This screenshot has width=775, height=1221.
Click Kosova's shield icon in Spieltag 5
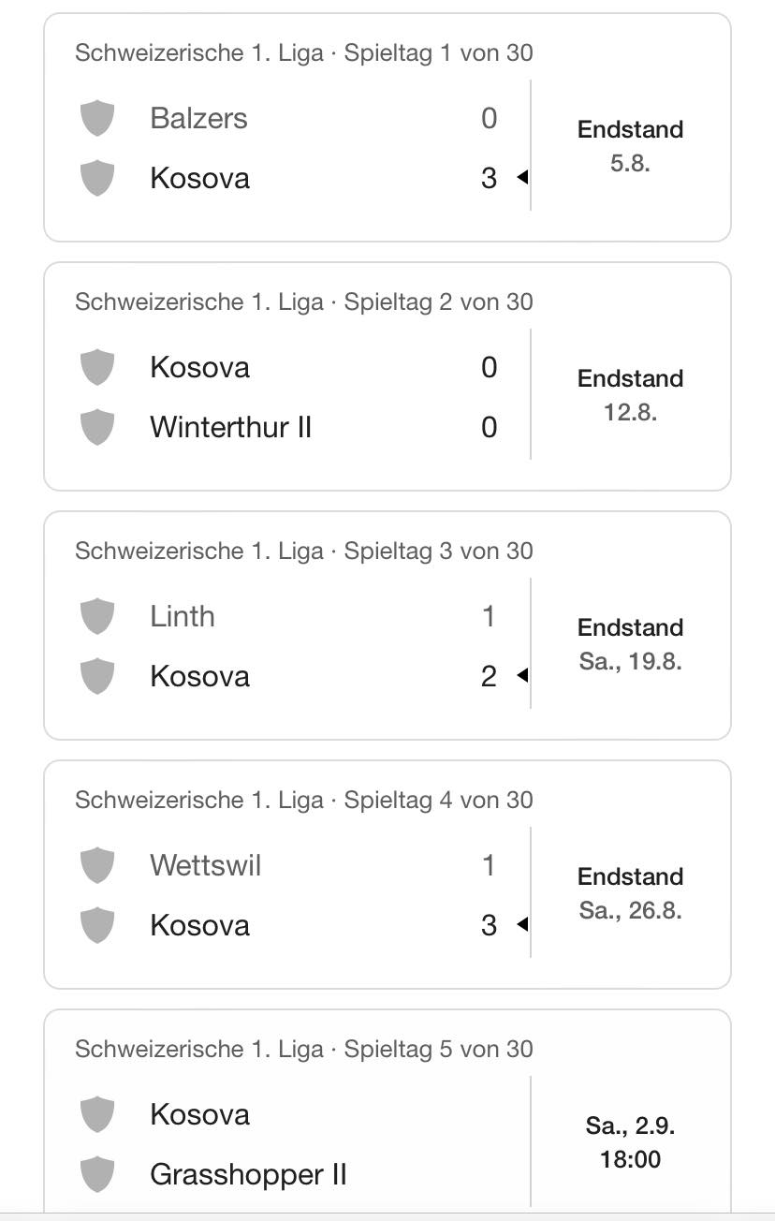pos(97,1114)
